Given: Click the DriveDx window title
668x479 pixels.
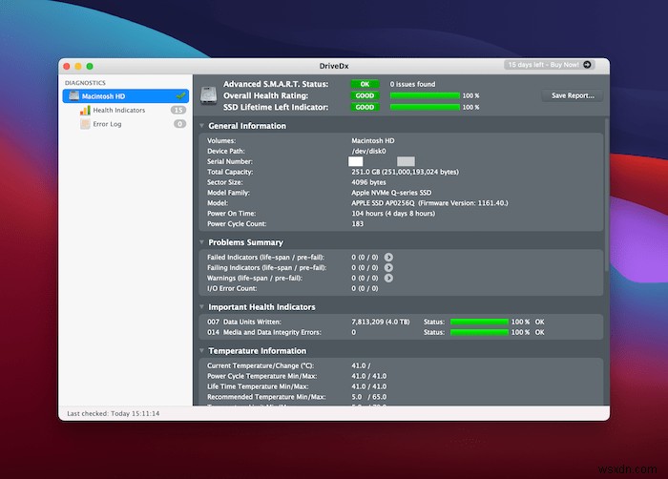Looking at the screenshot, I should [x=334, y=66].
